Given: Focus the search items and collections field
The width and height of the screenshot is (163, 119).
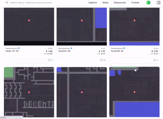Looking at the screenshot, I should tap(45, 3).
